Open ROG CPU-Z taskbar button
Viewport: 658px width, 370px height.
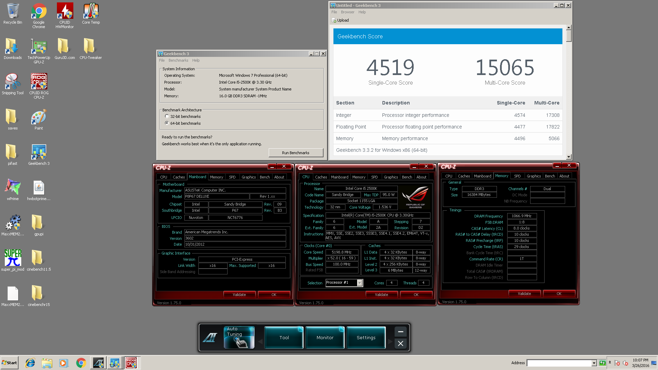(131, 363)
